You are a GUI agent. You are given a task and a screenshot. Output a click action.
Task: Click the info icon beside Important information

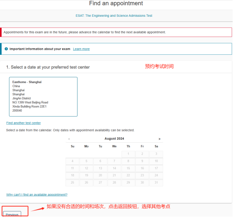[6, 49]
